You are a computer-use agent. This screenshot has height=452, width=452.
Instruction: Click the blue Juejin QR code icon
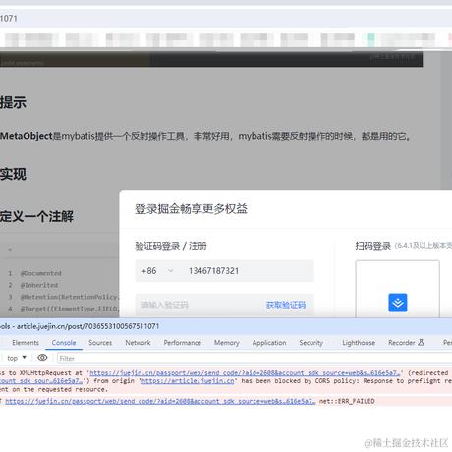click(x=398, y=303)
